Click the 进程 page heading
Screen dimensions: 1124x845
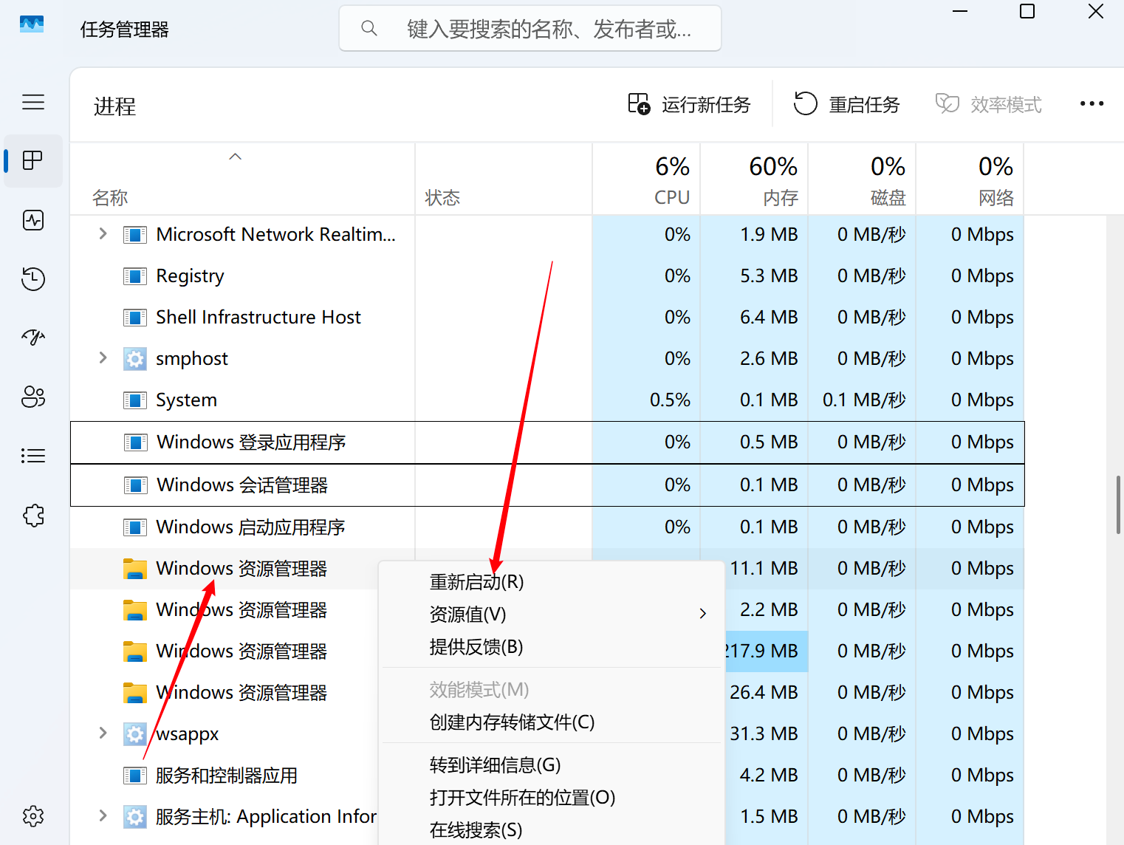tap(114, 106)
